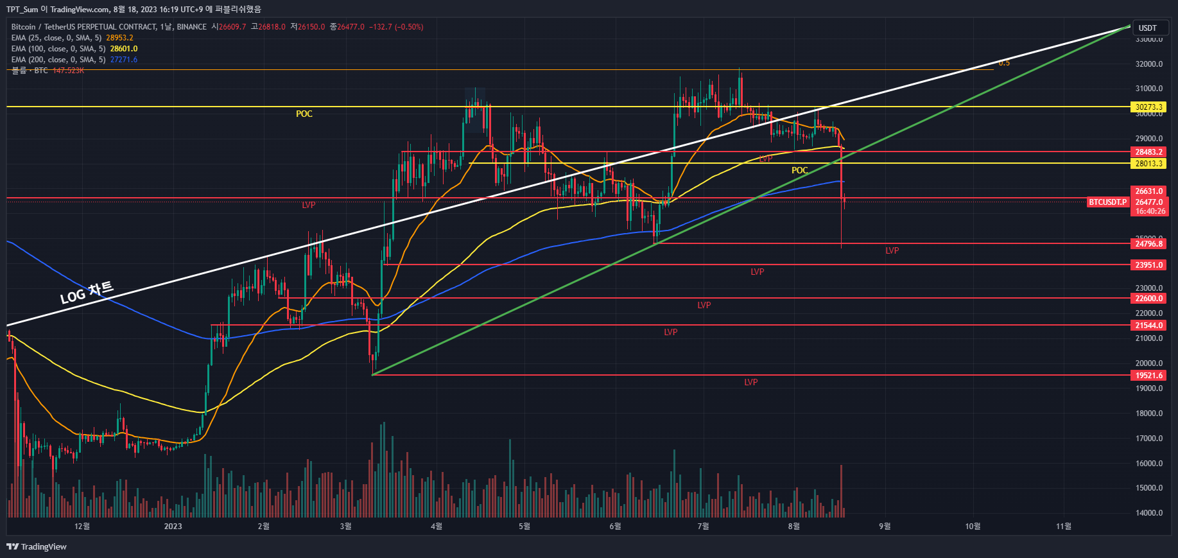Click the 21544.0 price label
This screenshot has height=558, width=1178.
[1149, 326]
